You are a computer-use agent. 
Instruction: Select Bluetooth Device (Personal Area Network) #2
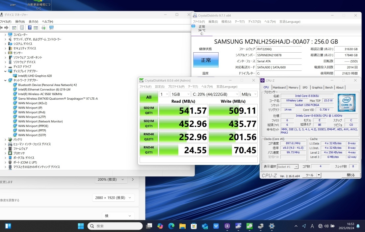click(47, 85)
